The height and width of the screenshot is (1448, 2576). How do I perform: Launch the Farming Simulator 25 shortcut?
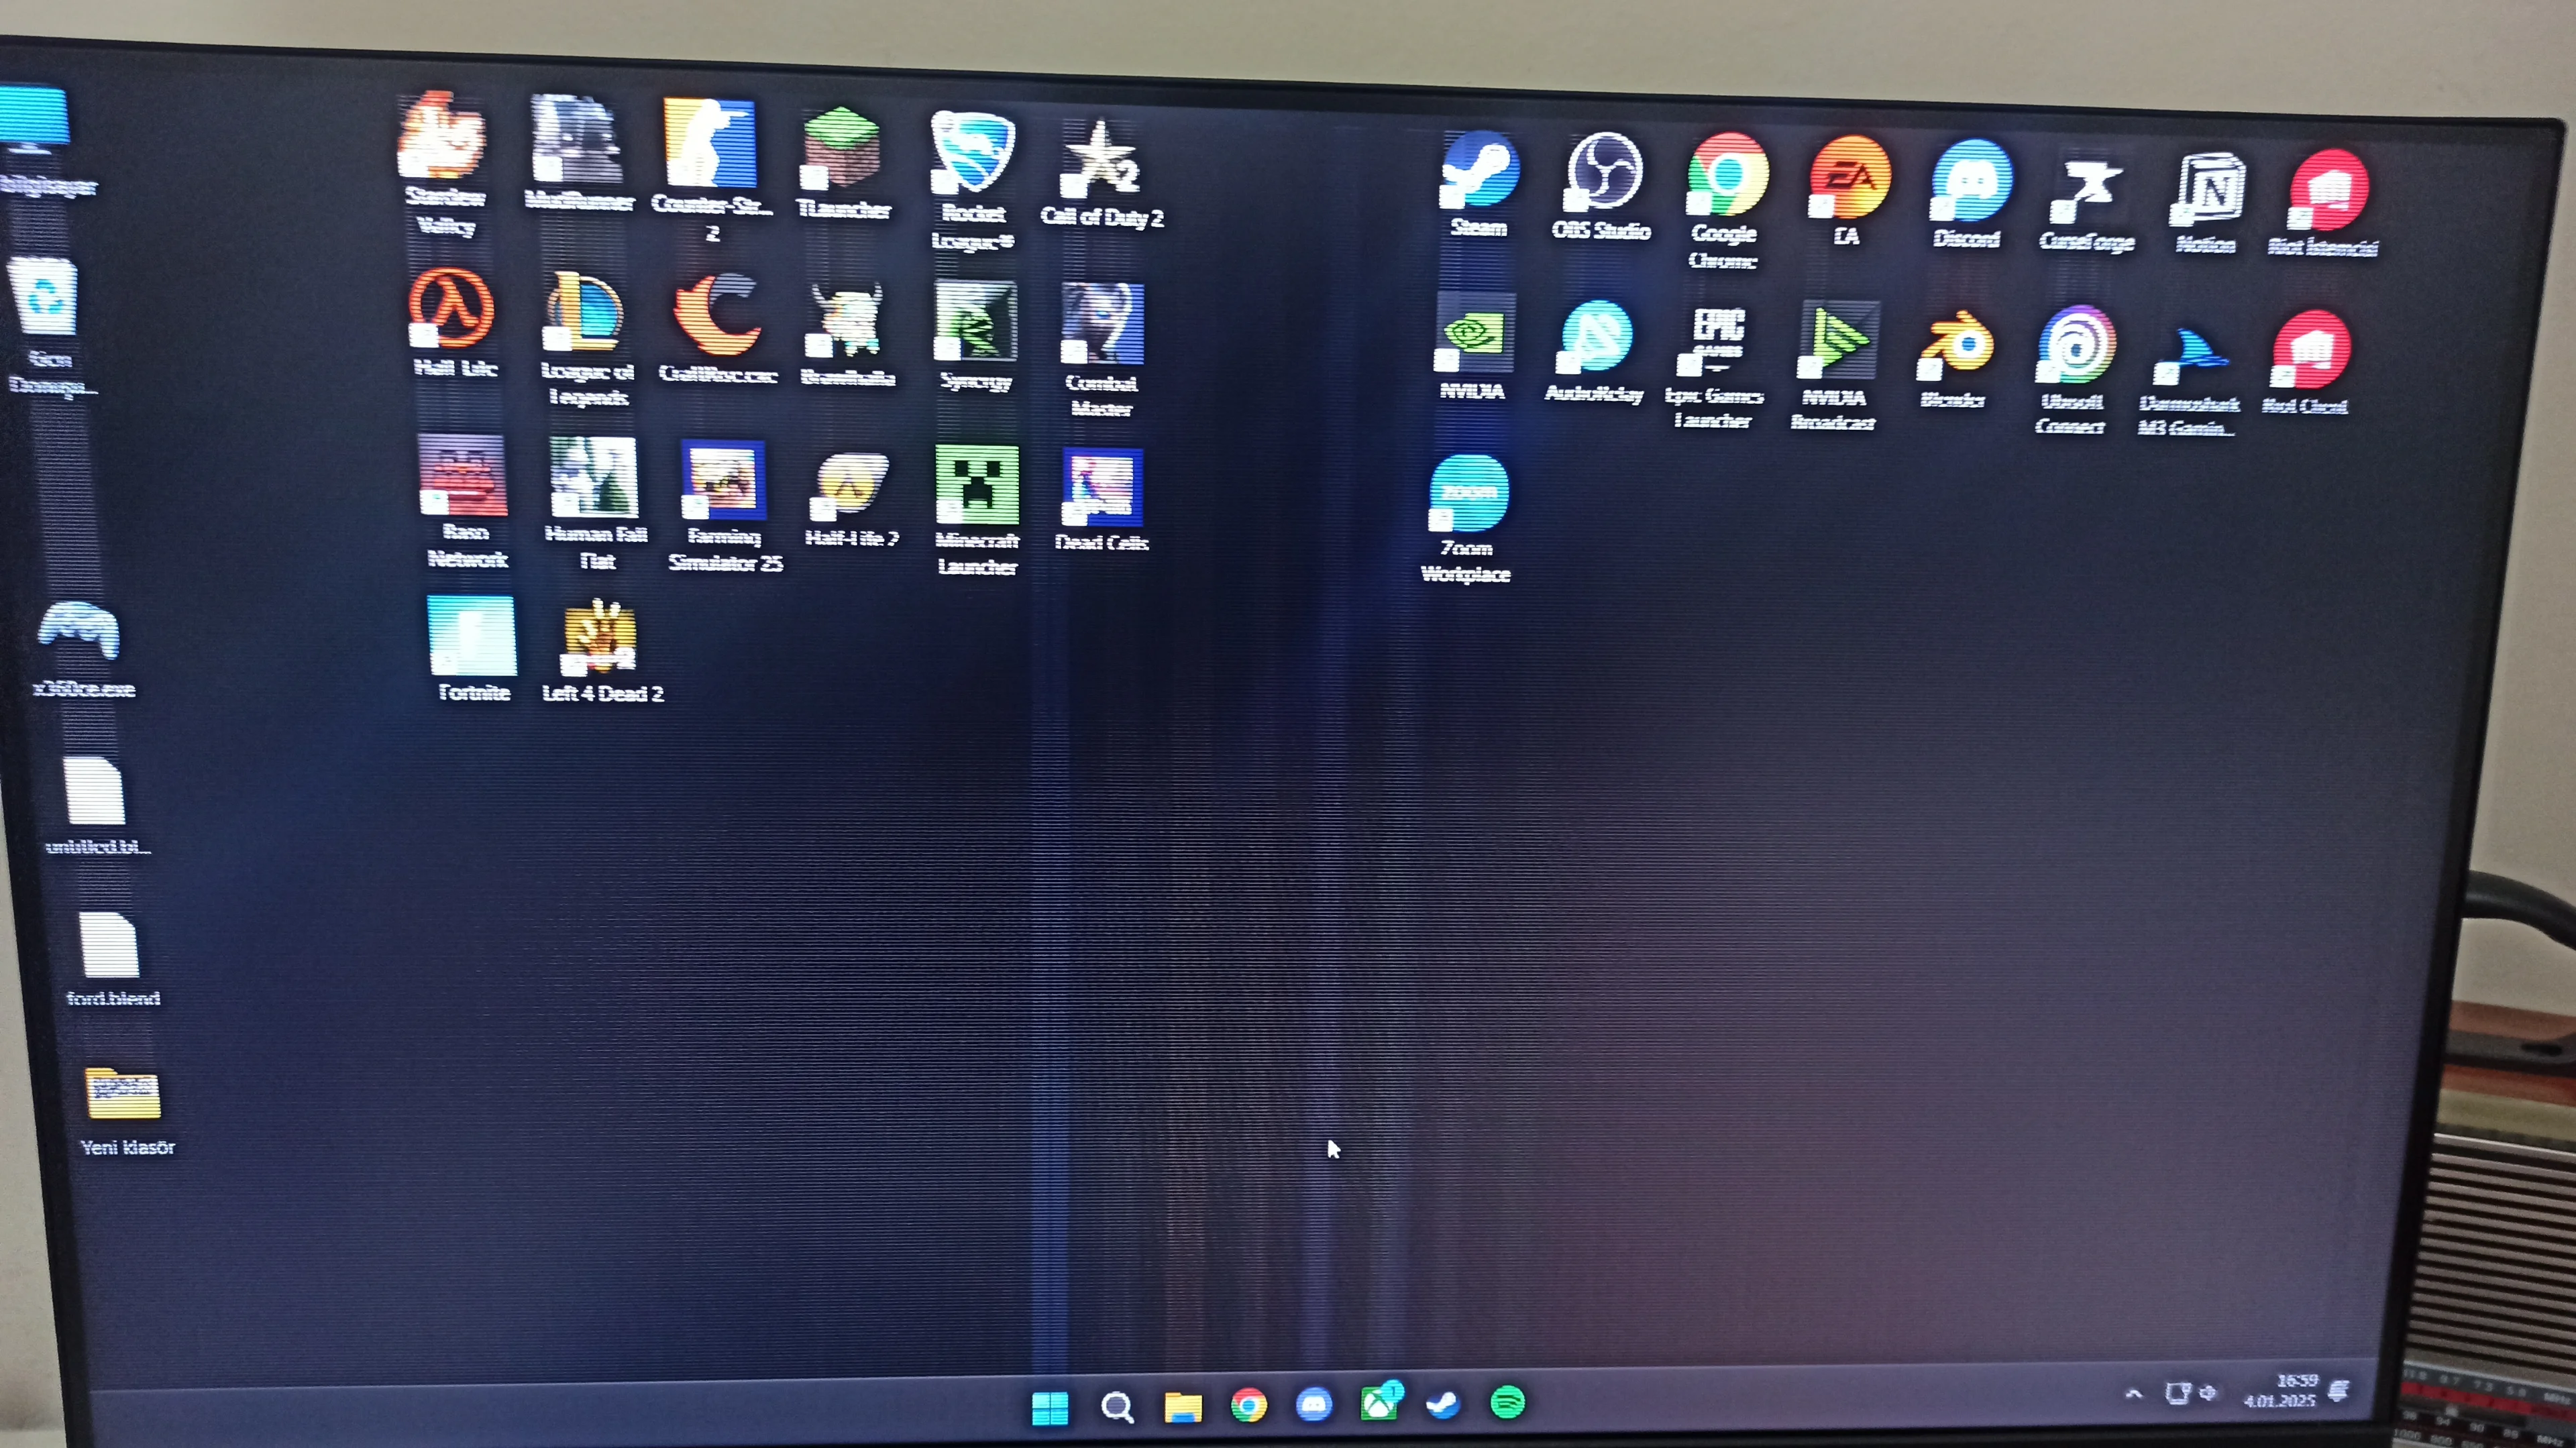pyautogui.click(x=724, y=481)
